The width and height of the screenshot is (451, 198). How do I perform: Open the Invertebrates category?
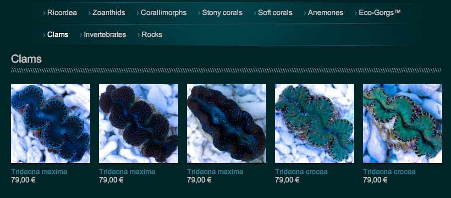104,34
